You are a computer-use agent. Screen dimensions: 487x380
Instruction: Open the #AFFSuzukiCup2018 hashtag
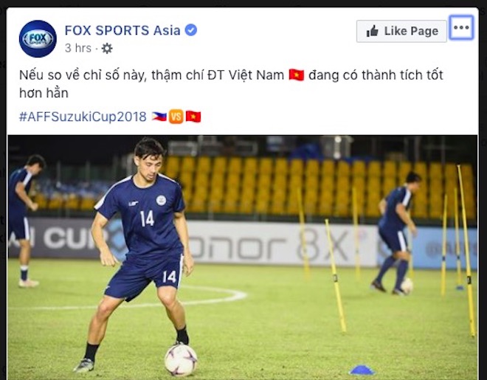click(83, 117)
